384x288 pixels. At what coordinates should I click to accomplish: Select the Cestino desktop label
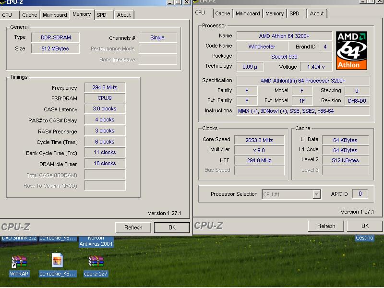pos(364,238)
